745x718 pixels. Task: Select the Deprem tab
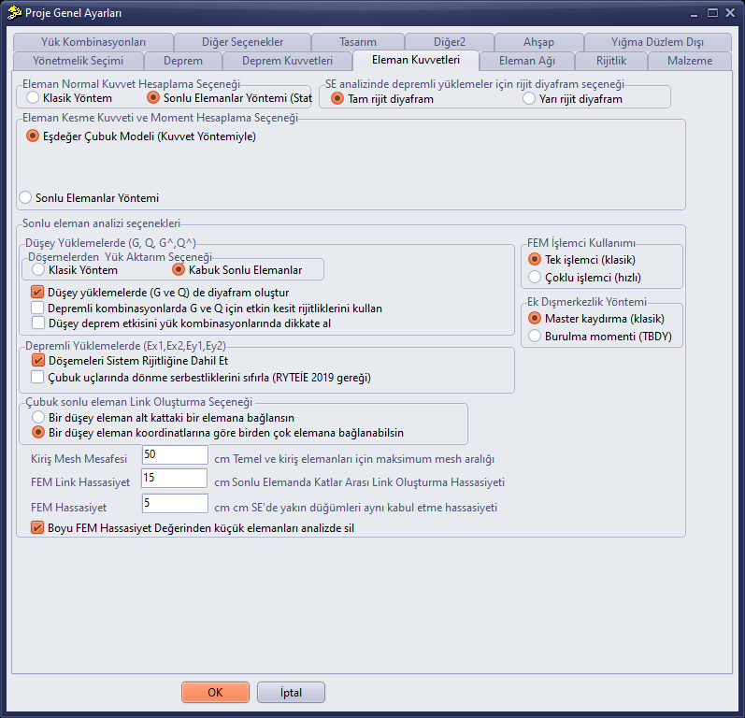pyautogui.click(x=183, y=61)
